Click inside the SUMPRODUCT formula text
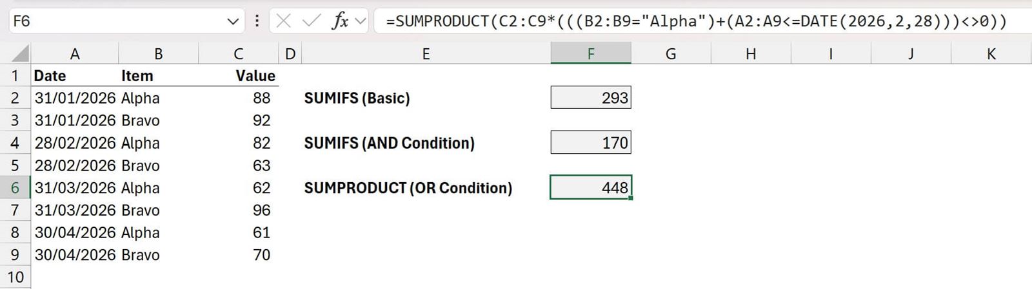This screenshot has height=289, width=1032. pos(696,21)
